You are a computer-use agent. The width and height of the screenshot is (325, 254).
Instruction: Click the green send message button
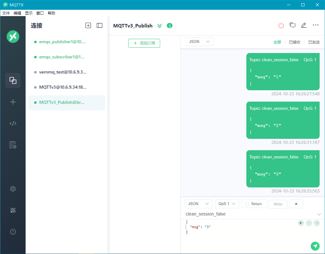(x=315, y=246)
